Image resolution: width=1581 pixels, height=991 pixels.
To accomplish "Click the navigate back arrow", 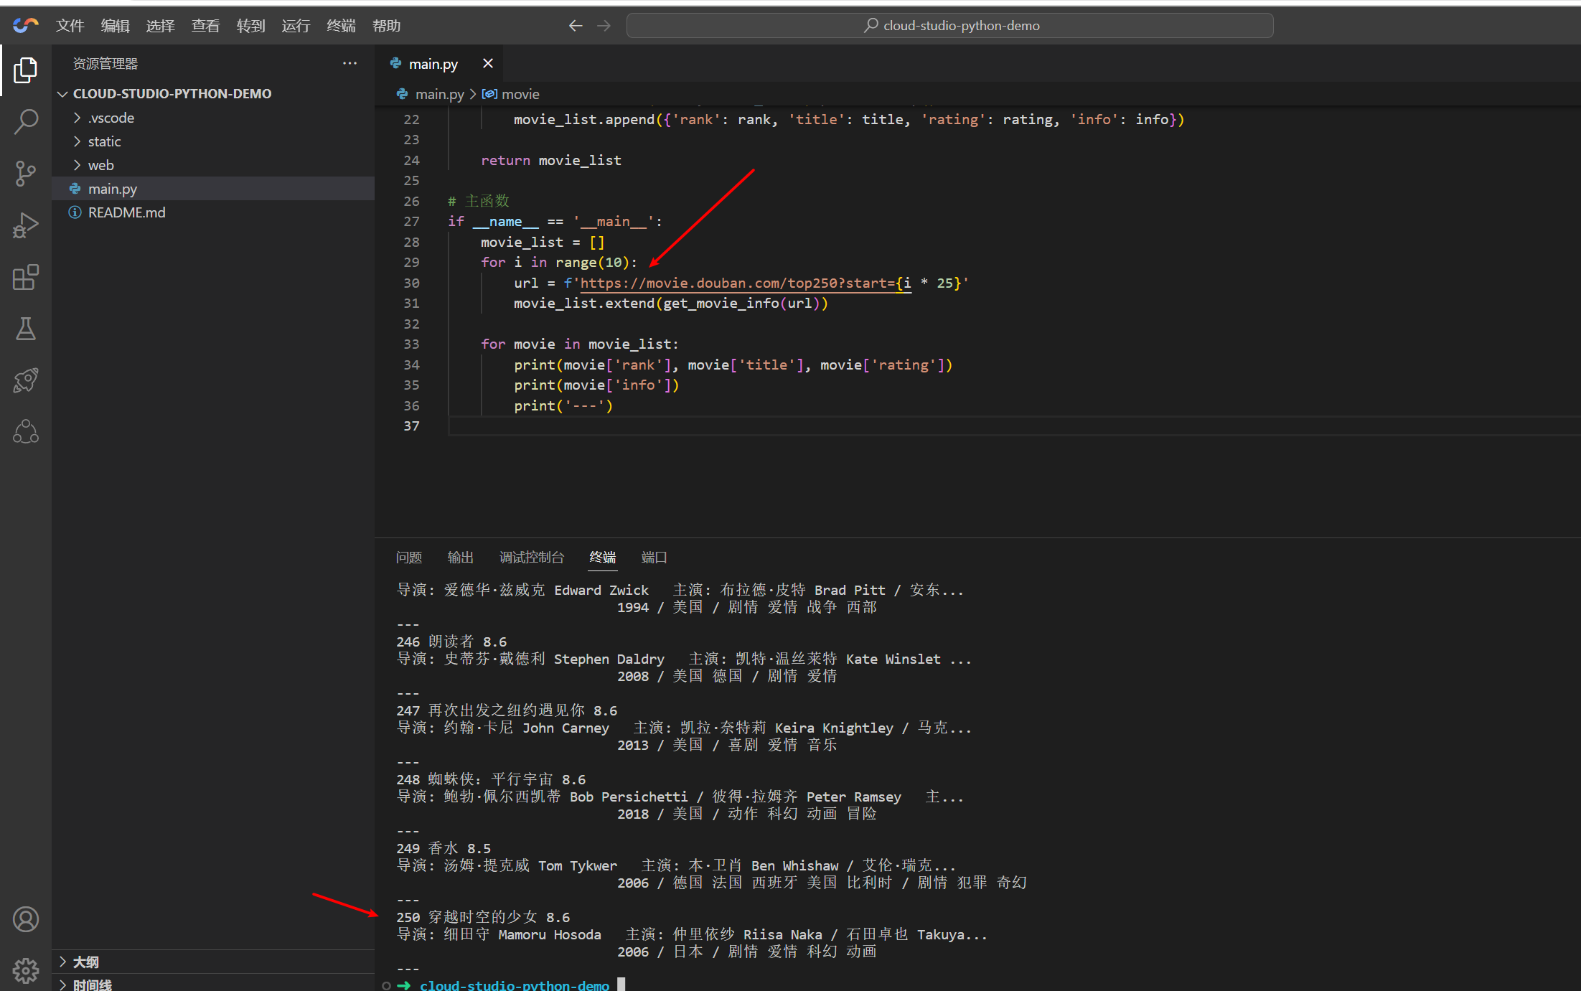I will 575,26.
